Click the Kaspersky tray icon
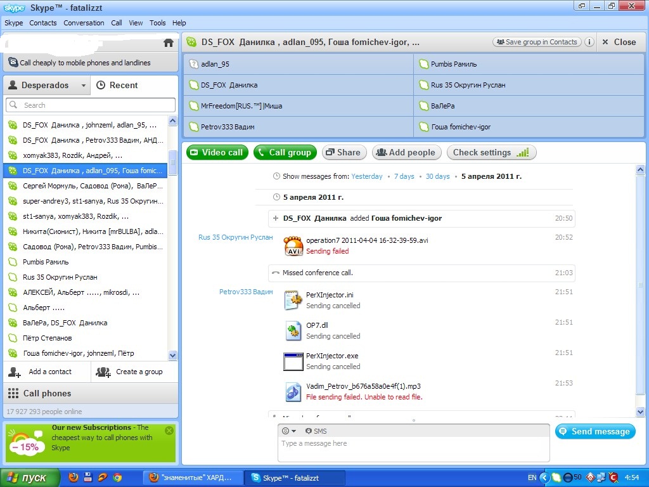649x487 pixels. click(613, 477)
